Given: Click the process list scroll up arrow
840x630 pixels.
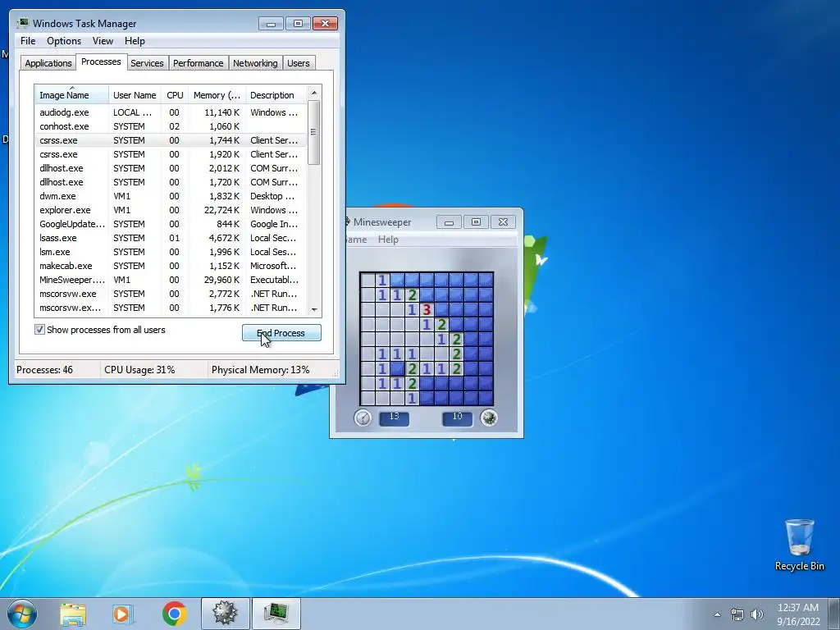Looking at the screenshot, I should tap(314, 92).
